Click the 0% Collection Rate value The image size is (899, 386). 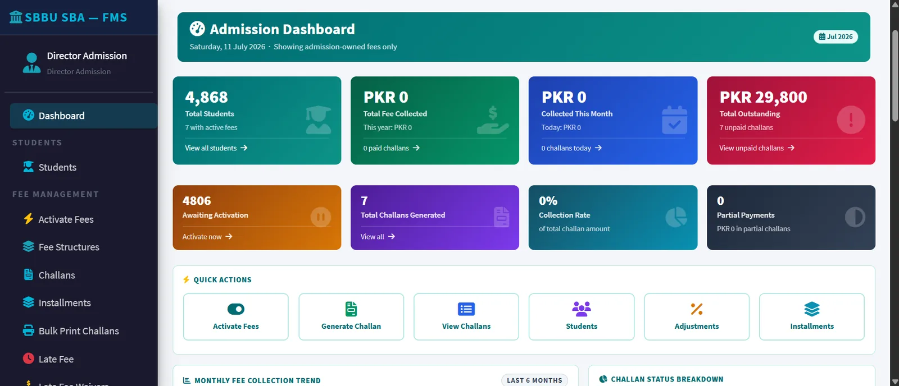(548, 201)
